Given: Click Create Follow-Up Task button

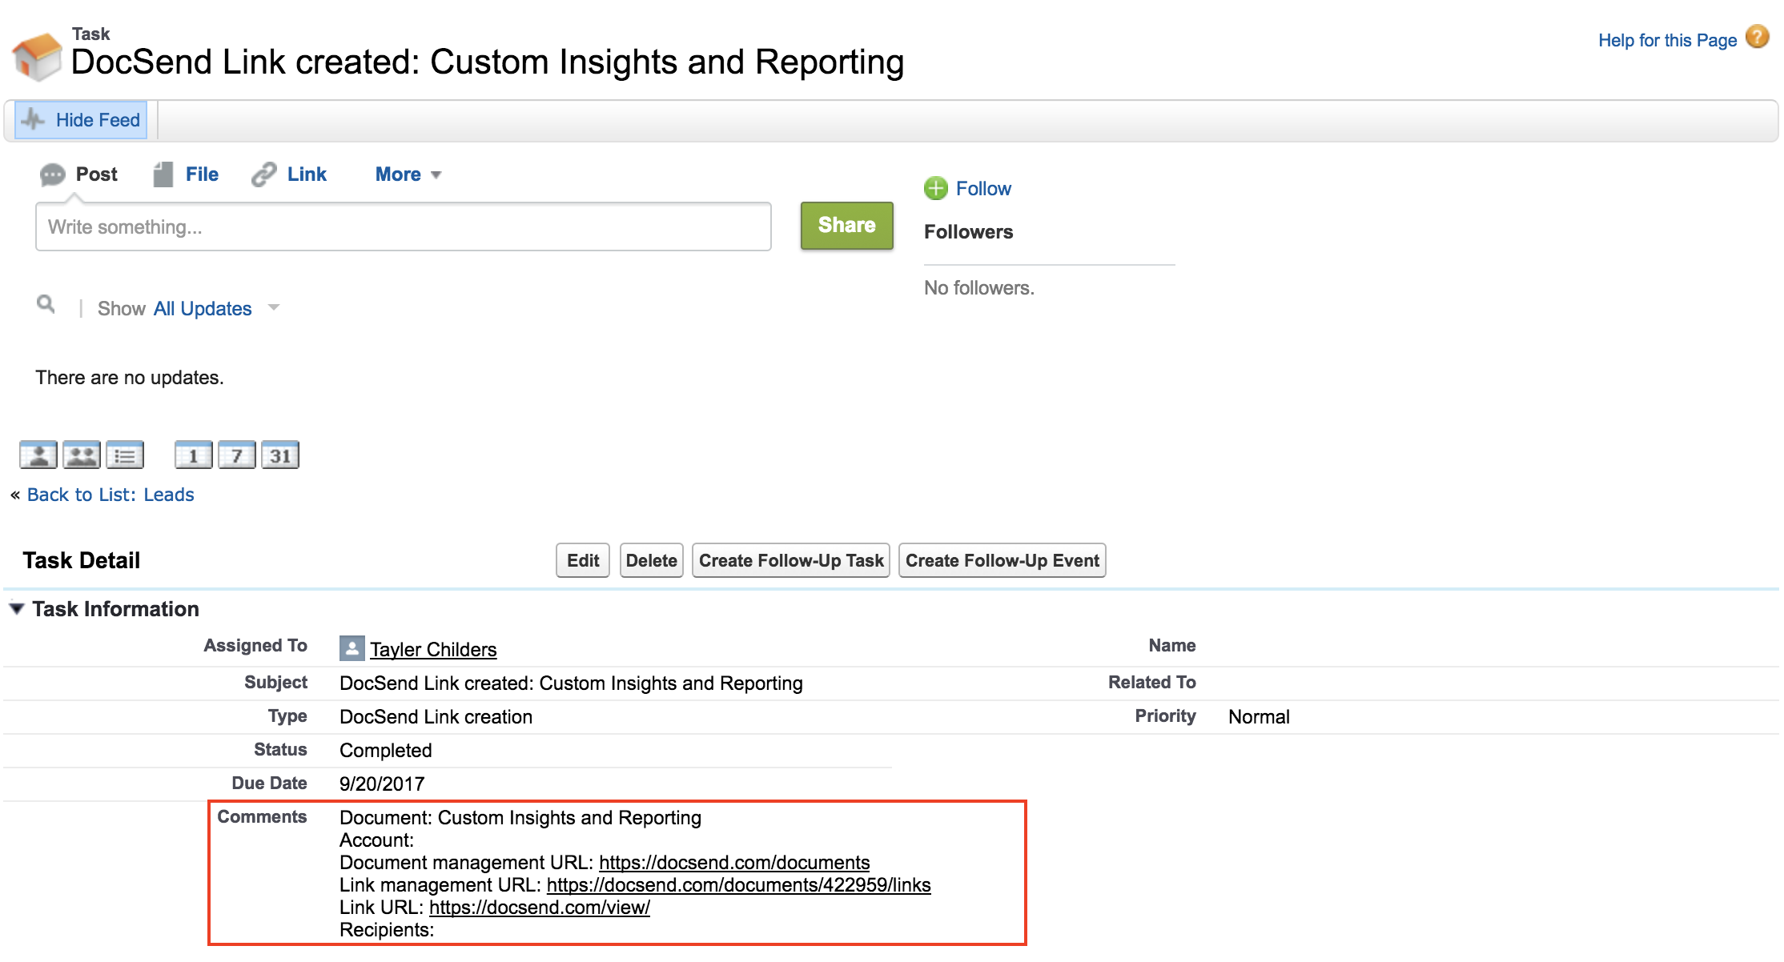Looking at the screenshot, I should (791, 560).
